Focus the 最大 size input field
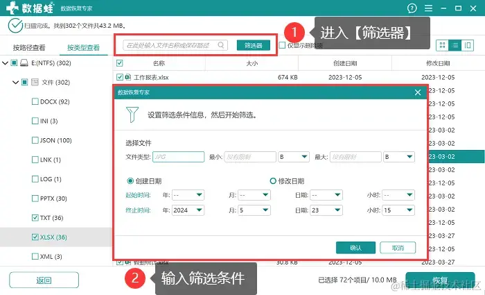Image resolution: width=485 pixels, height=295 pixels. [x=355, y=157]
